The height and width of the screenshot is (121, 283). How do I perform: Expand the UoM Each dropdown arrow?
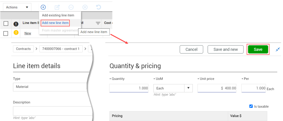[188, 88]
